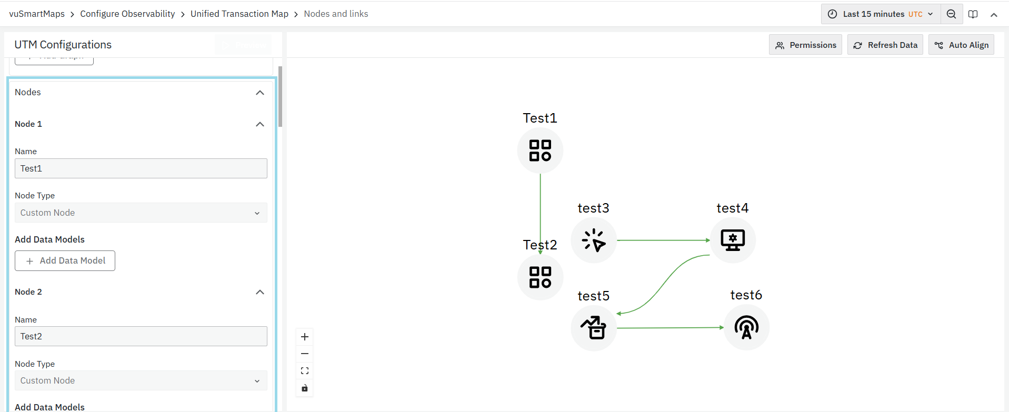Open Node 1 Node Type dropdown
Screen dimensions: 1009x412
141,213
